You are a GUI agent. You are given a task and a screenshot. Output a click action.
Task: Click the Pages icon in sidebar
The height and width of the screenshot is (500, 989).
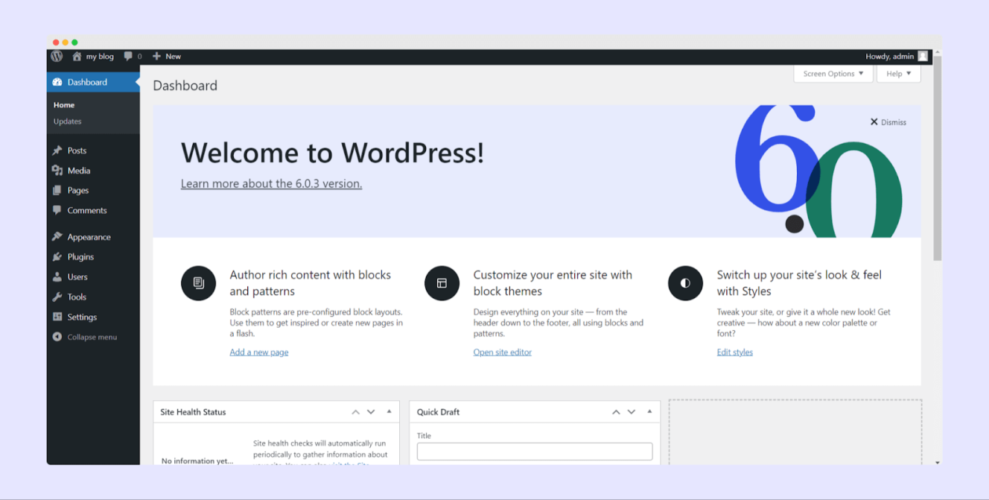pyautogui.click(x=57, y=191)
